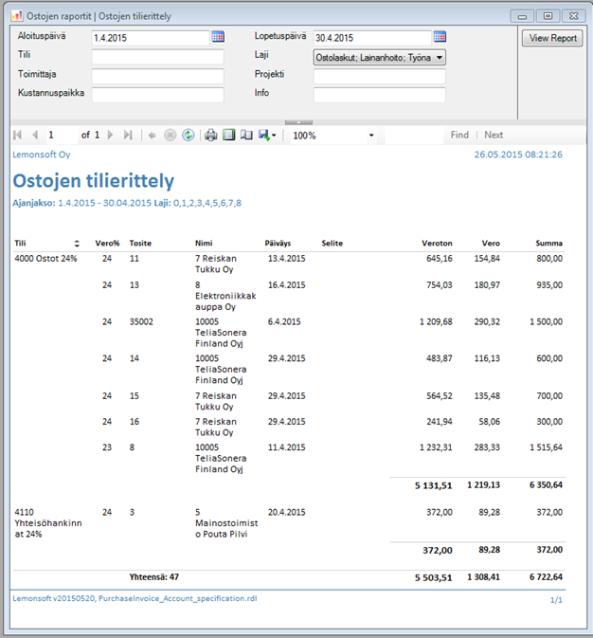Click into Aloituspäivä date field
Image resolution: width=593 pixels, height=638 pixels.
(151, 38)
